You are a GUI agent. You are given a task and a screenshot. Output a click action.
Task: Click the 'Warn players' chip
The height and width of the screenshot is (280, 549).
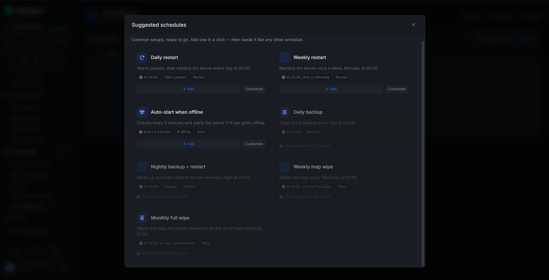coord(176,77)
